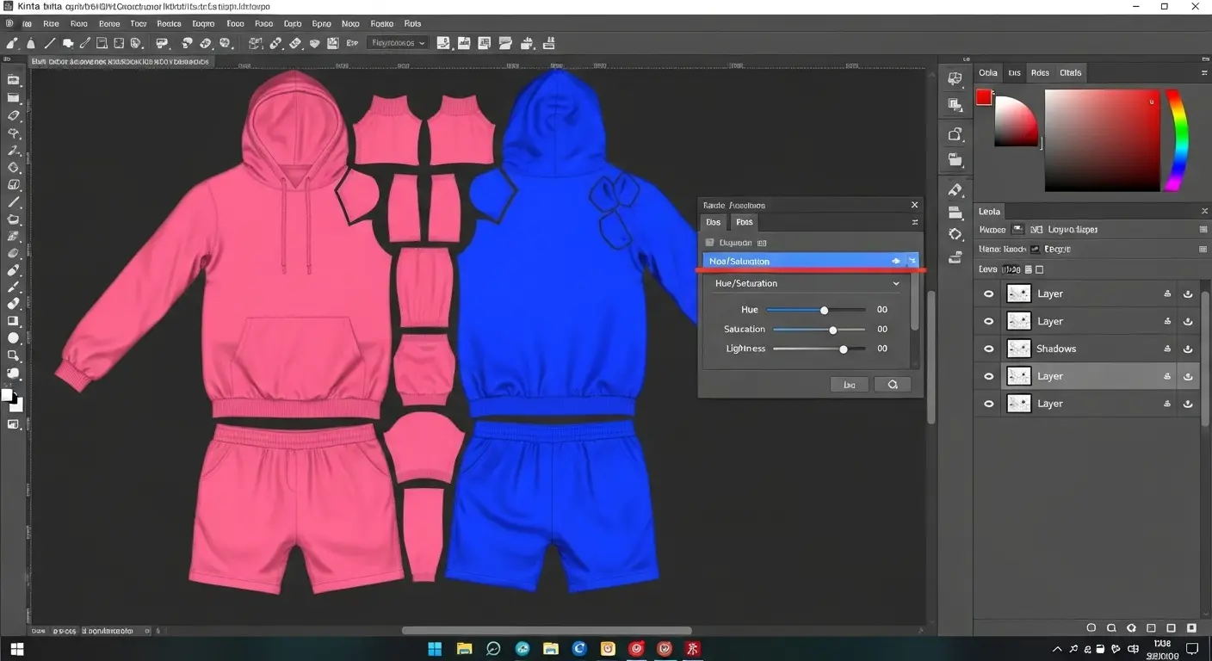Open the adjustment panel's search icon button
This screenshot has width=1212, height=661.
pos(893,384)
